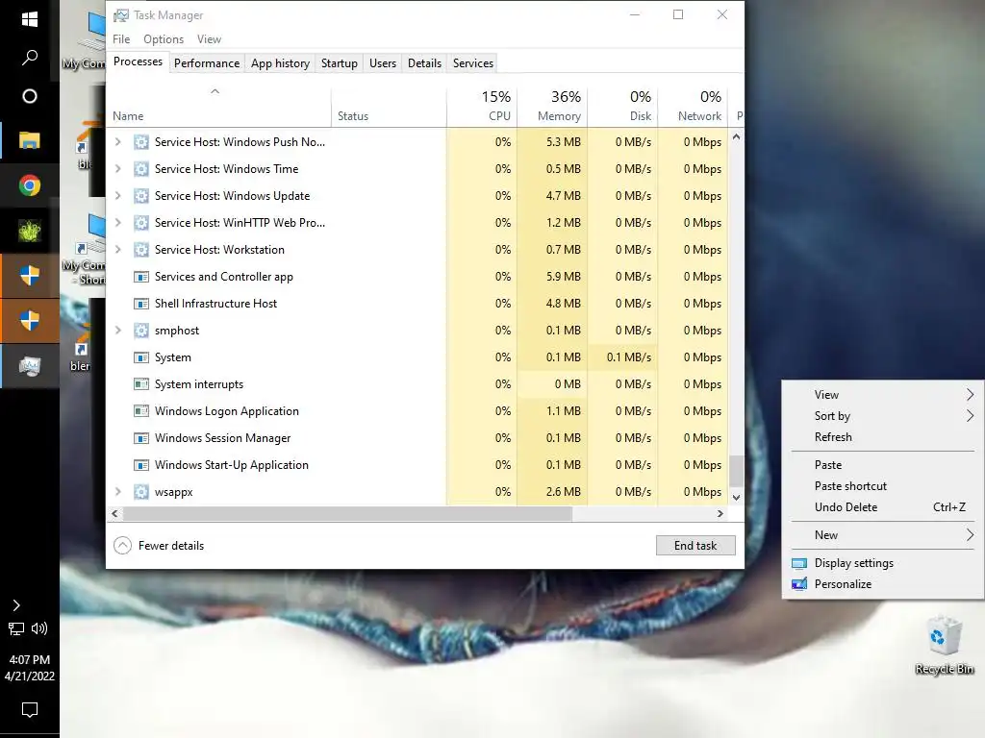Screen dimensions: 985x738
Task: Sort processes by the CPU column header
Action: click(x=482, y=108)
